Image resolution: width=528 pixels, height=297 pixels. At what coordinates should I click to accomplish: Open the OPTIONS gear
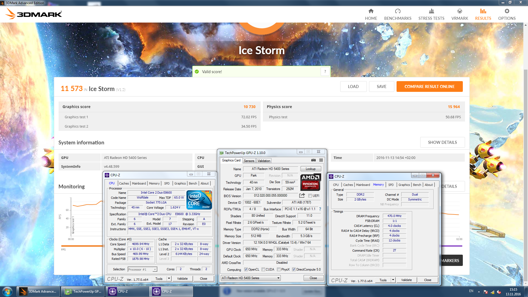tap(507, 11)
